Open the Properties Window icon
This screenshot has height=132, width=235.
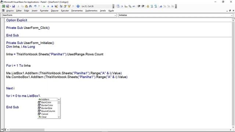pos(65,6)
